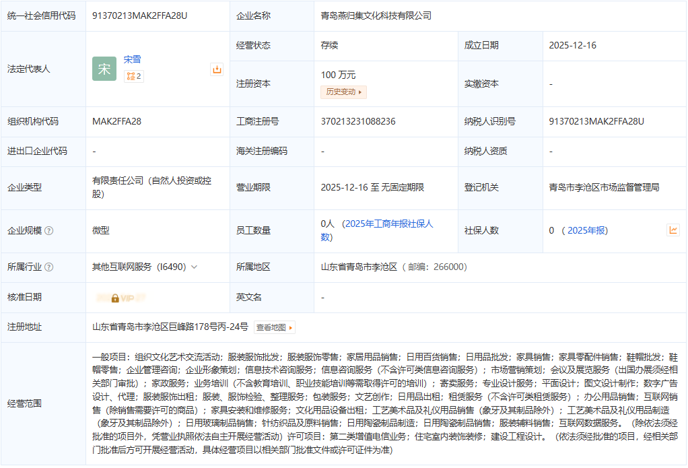Open the 历史变动 capital history button
The width and height of the screenshot is (688, 468).
[x=343, y=92]
